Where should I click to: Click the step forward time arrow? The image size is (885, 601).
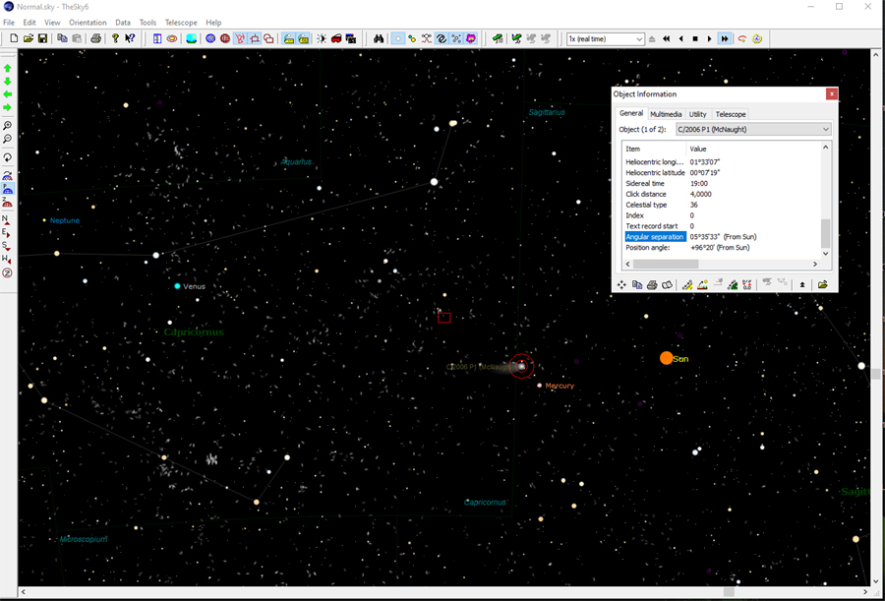tap(710, 39)
